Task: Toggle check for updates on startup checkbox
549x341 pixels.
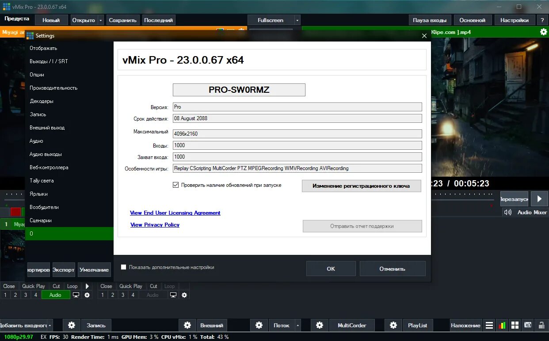Action: 176,185
